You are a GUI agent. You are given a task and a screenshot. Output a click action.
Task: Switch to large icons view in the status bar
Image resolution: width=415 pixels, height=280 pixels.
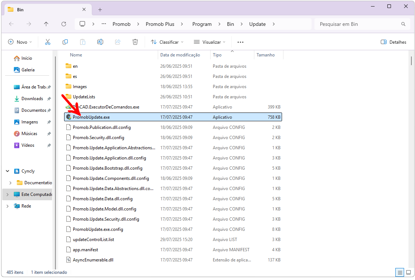408,272
